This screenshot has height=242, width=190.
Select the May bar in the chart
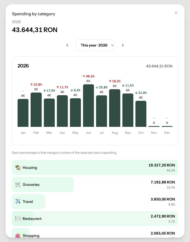75,112
